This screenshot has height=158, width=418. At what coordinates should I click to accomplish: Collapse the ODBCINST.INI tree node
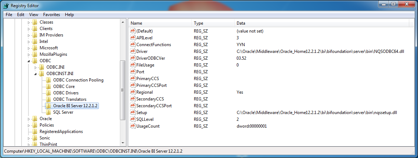[x=35, y=74]
